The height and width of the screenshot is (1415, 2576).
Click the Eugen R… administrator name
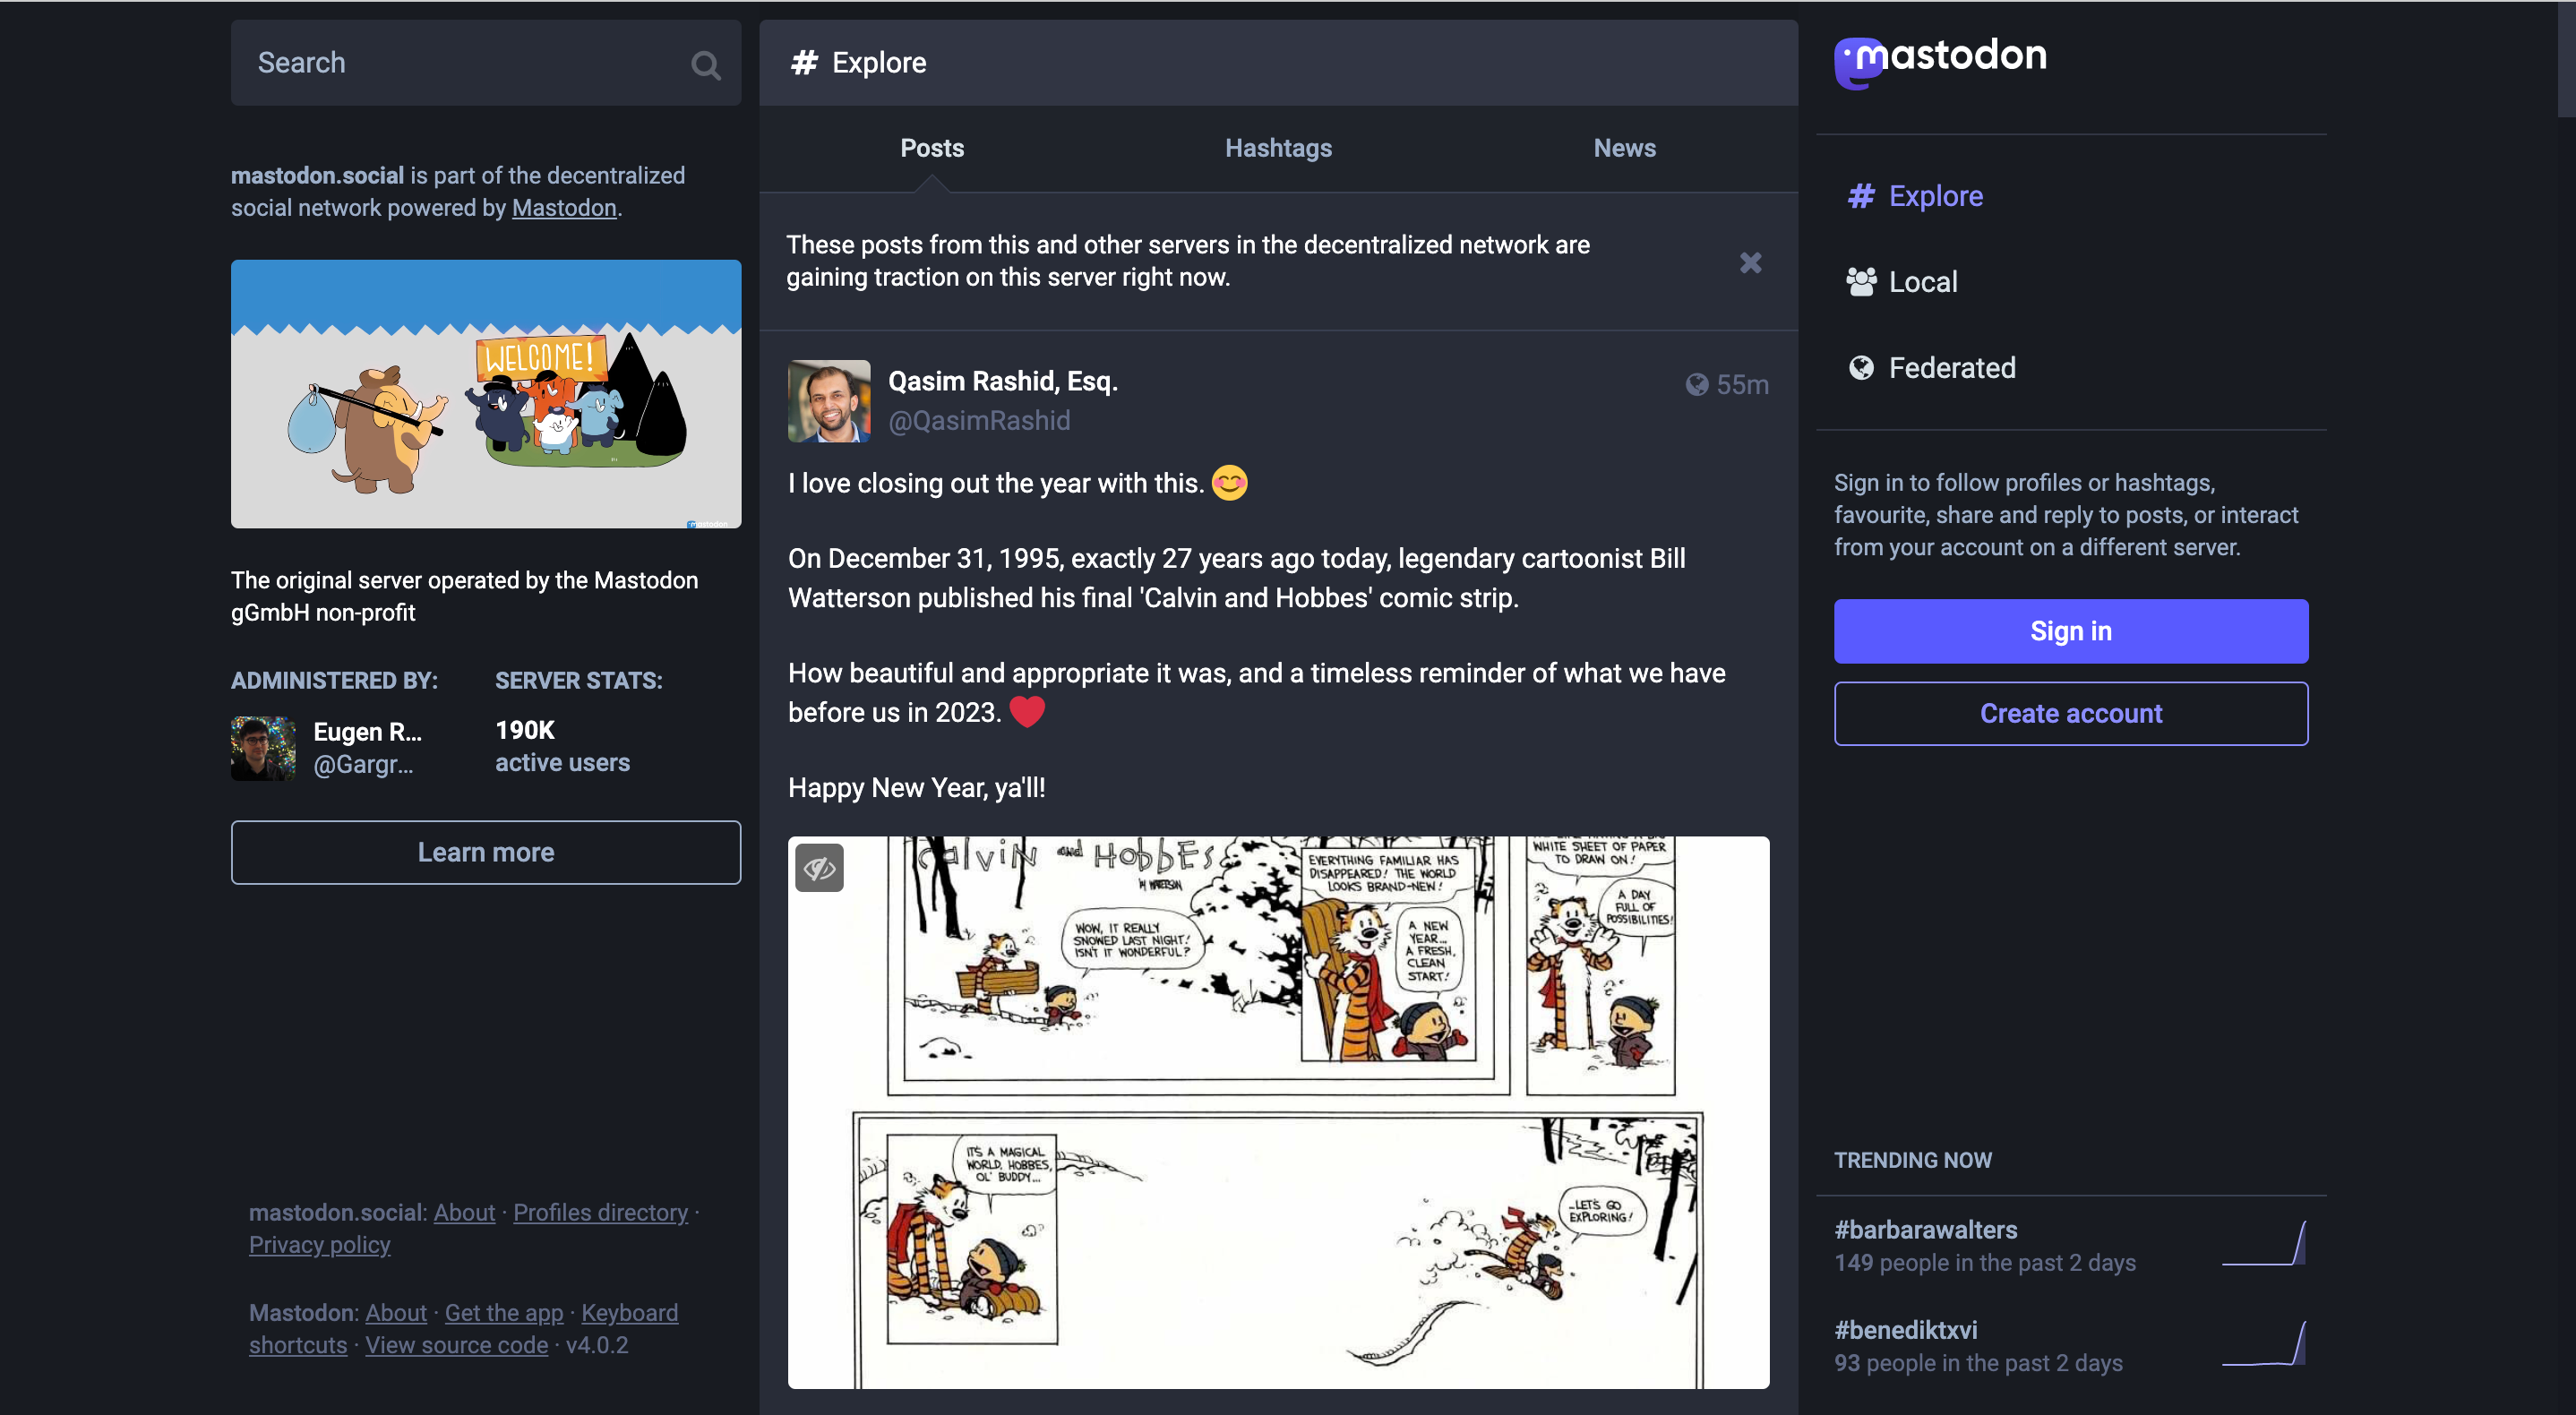367,732
